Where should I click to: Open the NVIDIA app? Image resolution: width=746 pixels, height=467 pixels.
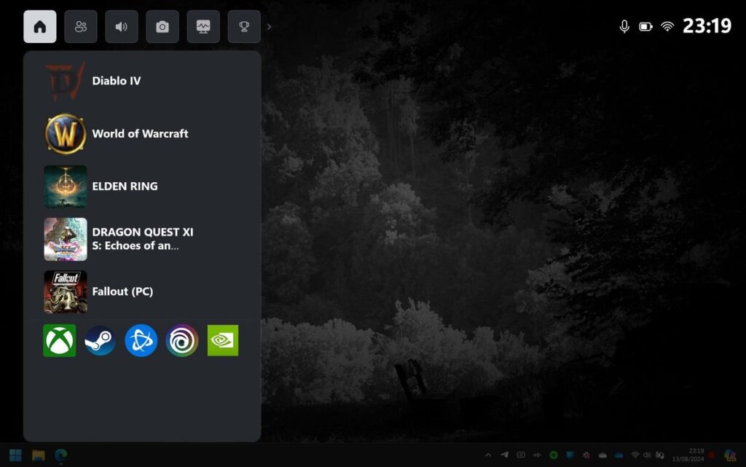[x=223, y=340]
